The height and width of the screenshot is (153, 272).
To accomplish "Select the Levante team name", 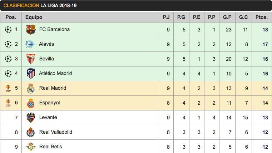I will [48, 117].
